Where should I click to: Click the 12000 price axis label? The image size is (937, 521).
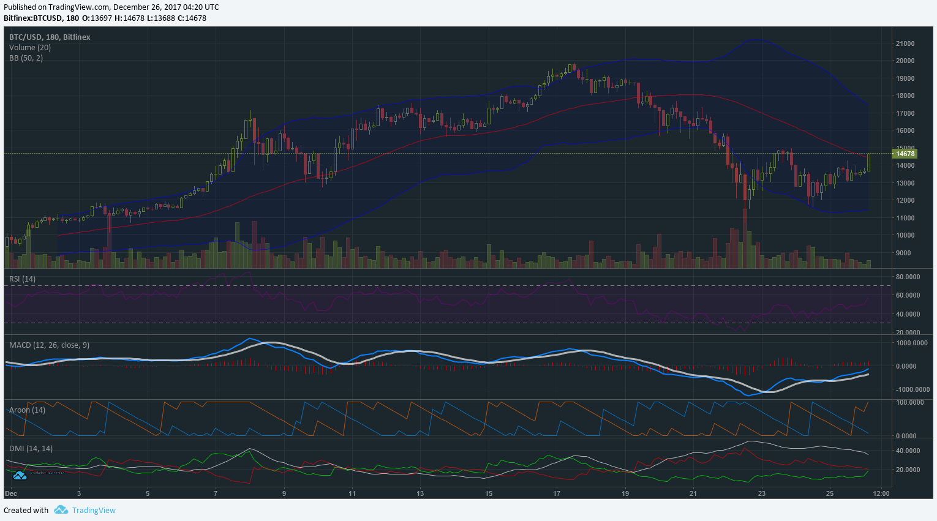point(905,201)
